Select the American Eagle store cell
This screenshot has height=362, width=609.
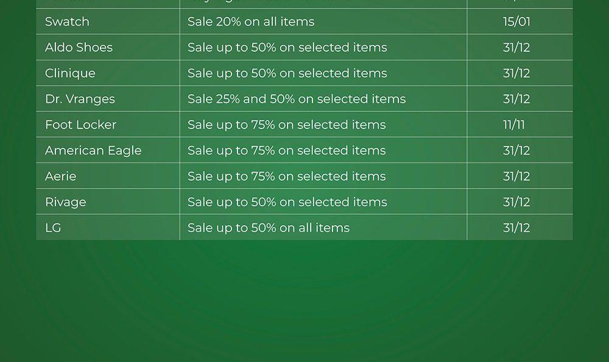pyautogui.click(x=93, y=151)
